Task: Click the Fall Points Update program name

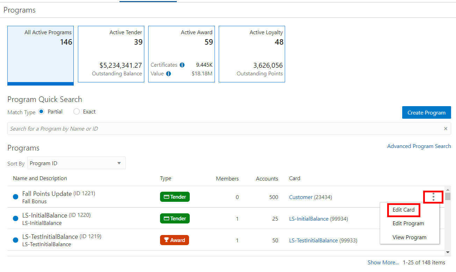Action: pyautogui.click(x=47, y=194)
